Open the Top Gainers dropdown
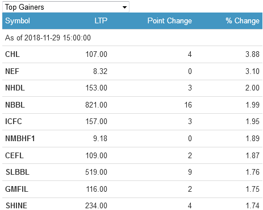 [66, 7]
